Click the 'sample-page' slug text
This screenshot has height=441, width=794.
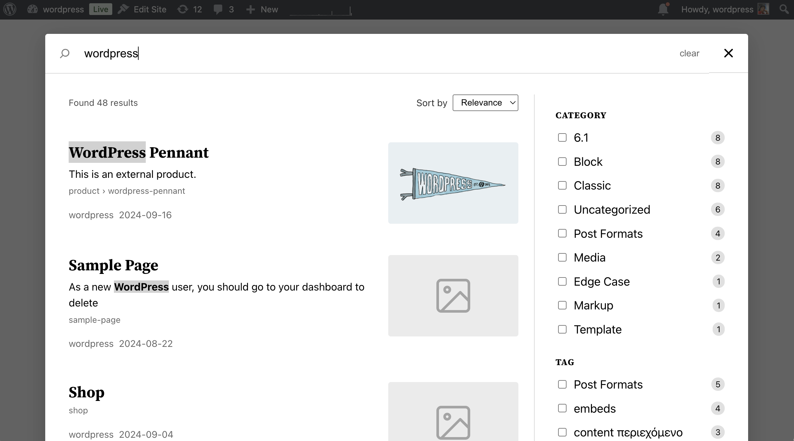click(x=94, y=320)
